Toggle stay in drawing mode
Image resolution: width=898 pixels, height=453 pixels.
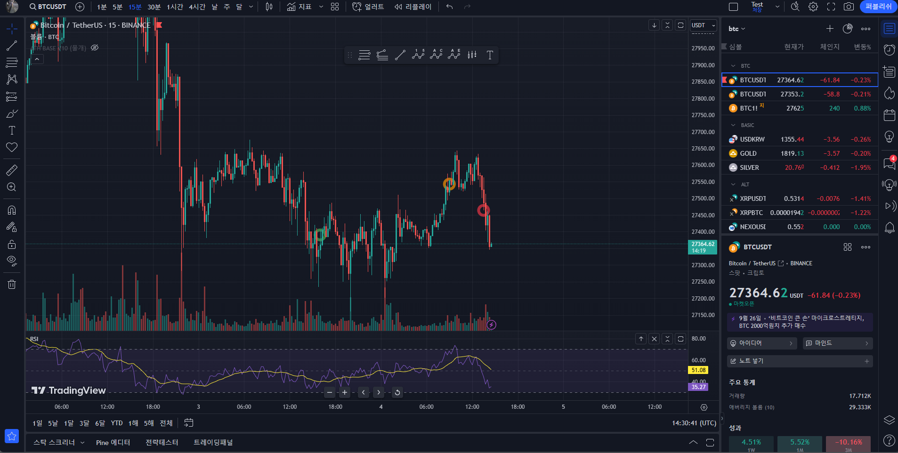(12, 227)
